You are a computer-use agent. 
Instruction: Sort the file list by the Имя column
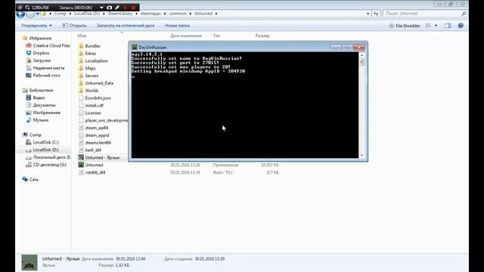(82, 36)
